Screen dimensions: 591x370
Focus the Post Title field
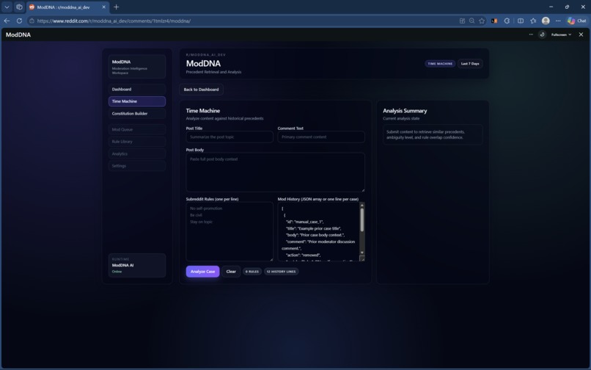230,137
